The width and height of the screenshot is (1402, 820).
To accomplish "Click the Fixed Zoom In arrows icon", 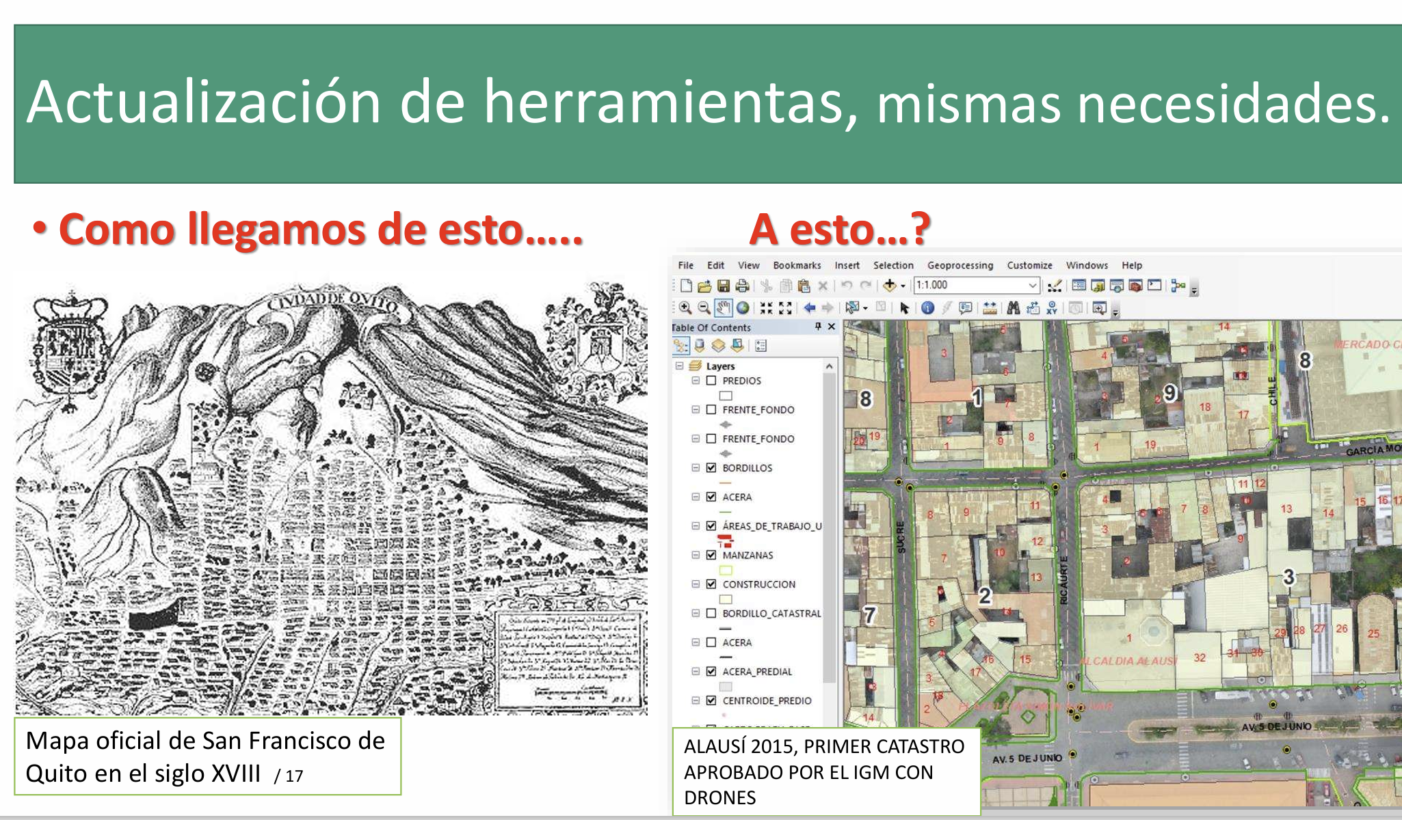I will coord(767,308).
